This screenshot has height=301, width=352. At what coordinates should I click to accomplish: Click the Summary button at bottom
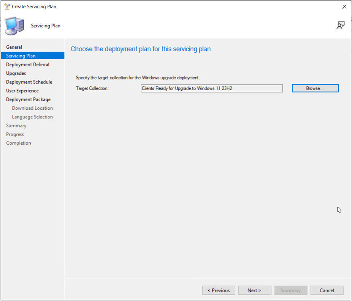[291, 291]
